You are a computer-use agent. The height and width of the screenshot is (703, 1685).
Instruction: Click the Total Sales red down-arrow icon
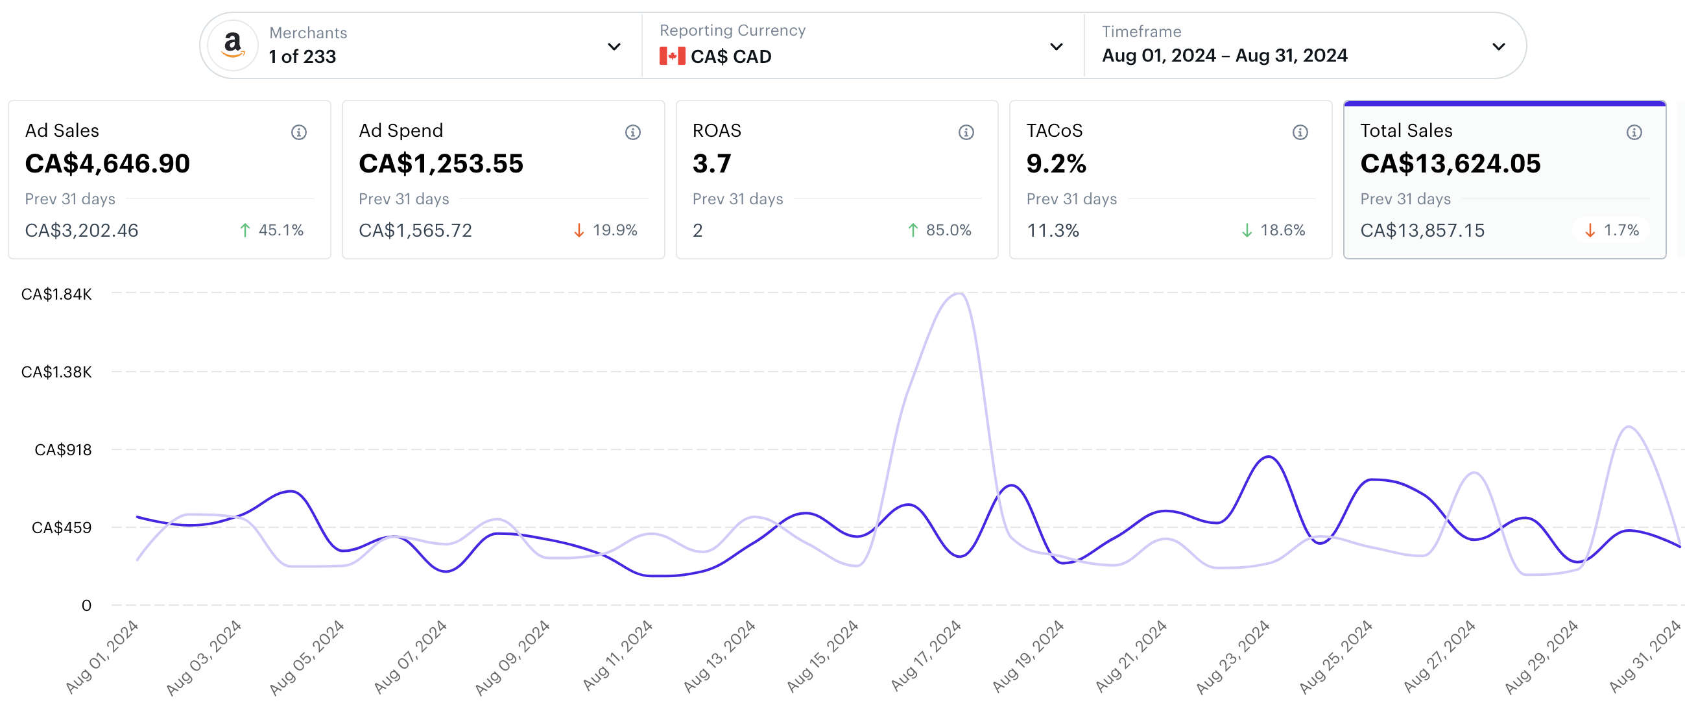[x=1590, y=230]
